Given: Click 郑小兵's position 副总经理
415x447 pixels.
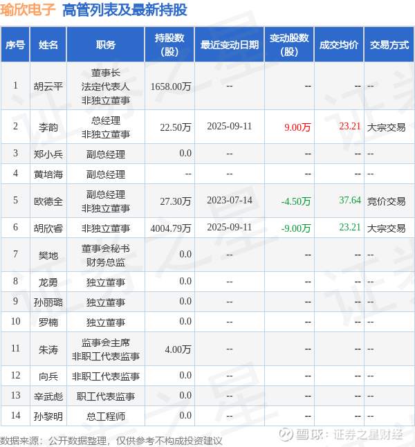Looking at the screenshot, I should 105,154.
